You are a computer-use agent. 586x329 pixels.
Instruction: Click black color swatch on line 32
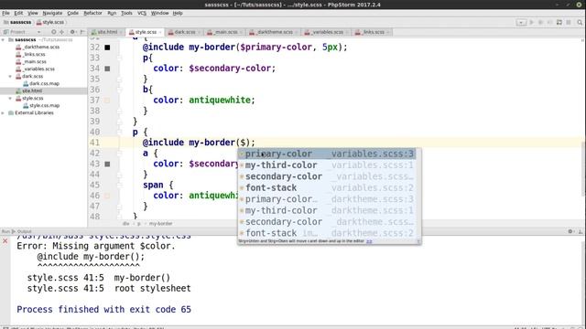pos(107,48)
